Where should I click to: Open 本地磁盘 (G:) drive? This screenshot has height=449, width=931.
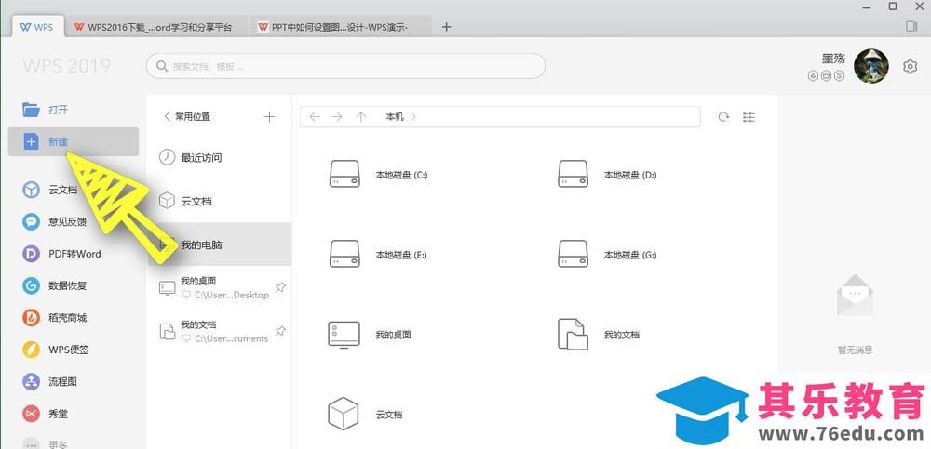point(607,255)
